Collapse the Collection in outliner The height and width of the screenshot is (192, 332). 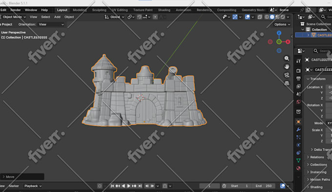pyautogui.click(x=303, y=30)
